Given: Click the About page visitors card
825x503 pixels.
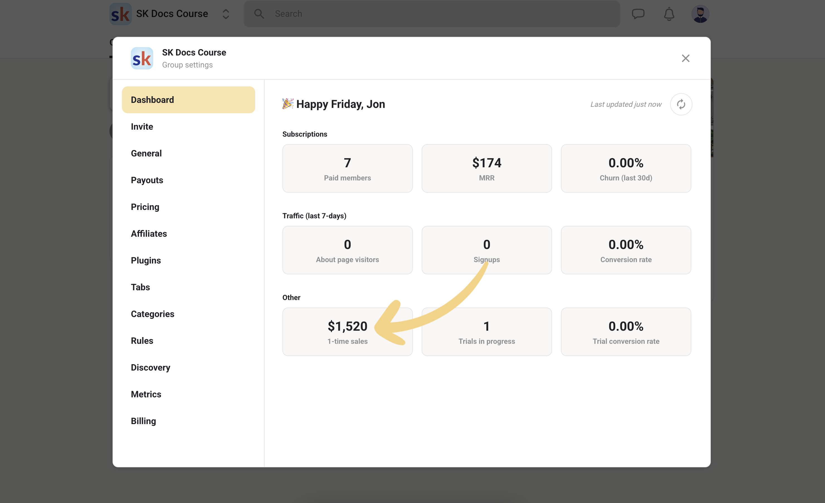Looking at the screenshot, I should [x=347, y=250].
